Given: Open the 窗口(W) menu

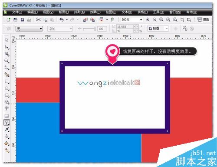Looking at the screenshot, I should pos(175,12).
